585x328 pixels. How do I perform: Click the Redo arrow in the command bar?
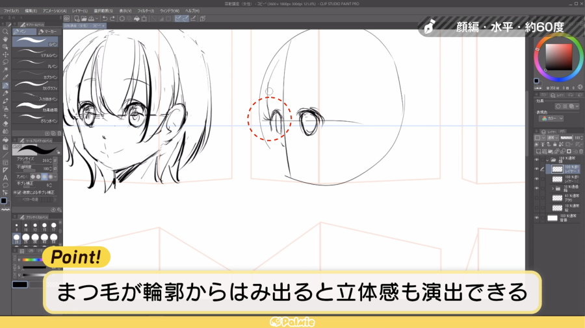coord(112,18)
